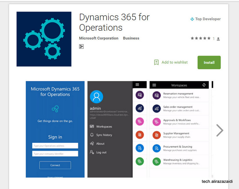This screenshot has height=189, width=239.
Task: Click the admin username text
Action: pyautogui.click(x=95, y=108)
